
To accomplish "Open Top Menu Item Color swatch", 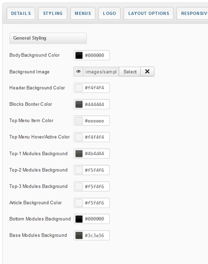I will coord(79,121).
